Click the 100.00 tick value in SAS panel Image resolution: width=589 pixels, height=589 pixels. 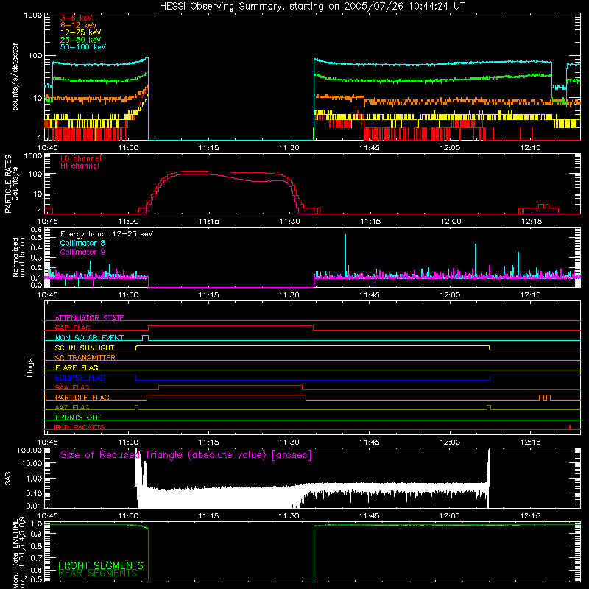tap(29, 451)
